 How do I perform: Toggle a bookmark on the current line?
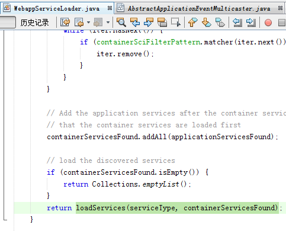point(220,23)
